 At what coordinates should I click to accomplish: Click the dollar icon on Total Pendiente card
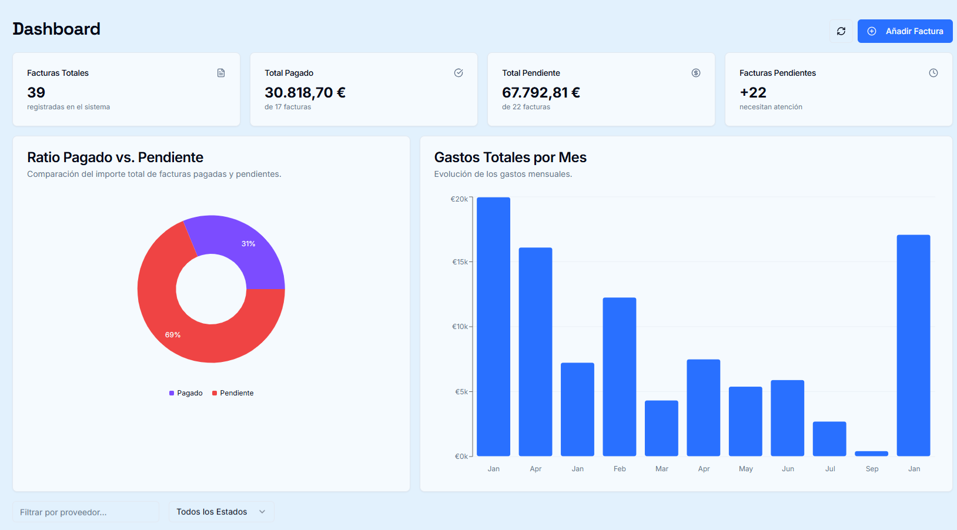click(x=696, y=73)
